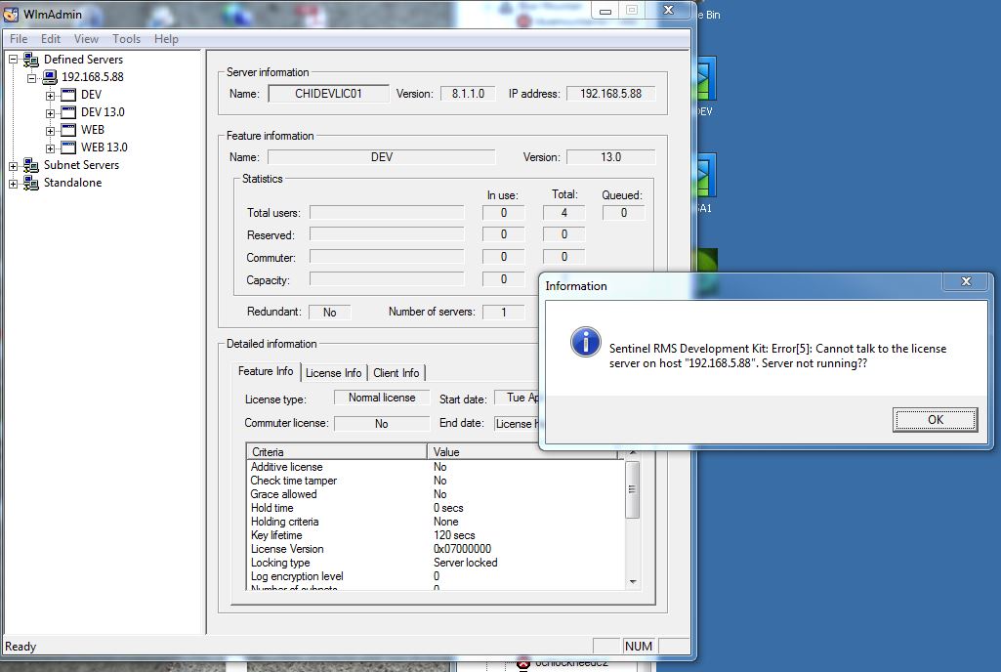
Task: Click the DEV 13.0 feature icon
Action: (x=68, y=112)
